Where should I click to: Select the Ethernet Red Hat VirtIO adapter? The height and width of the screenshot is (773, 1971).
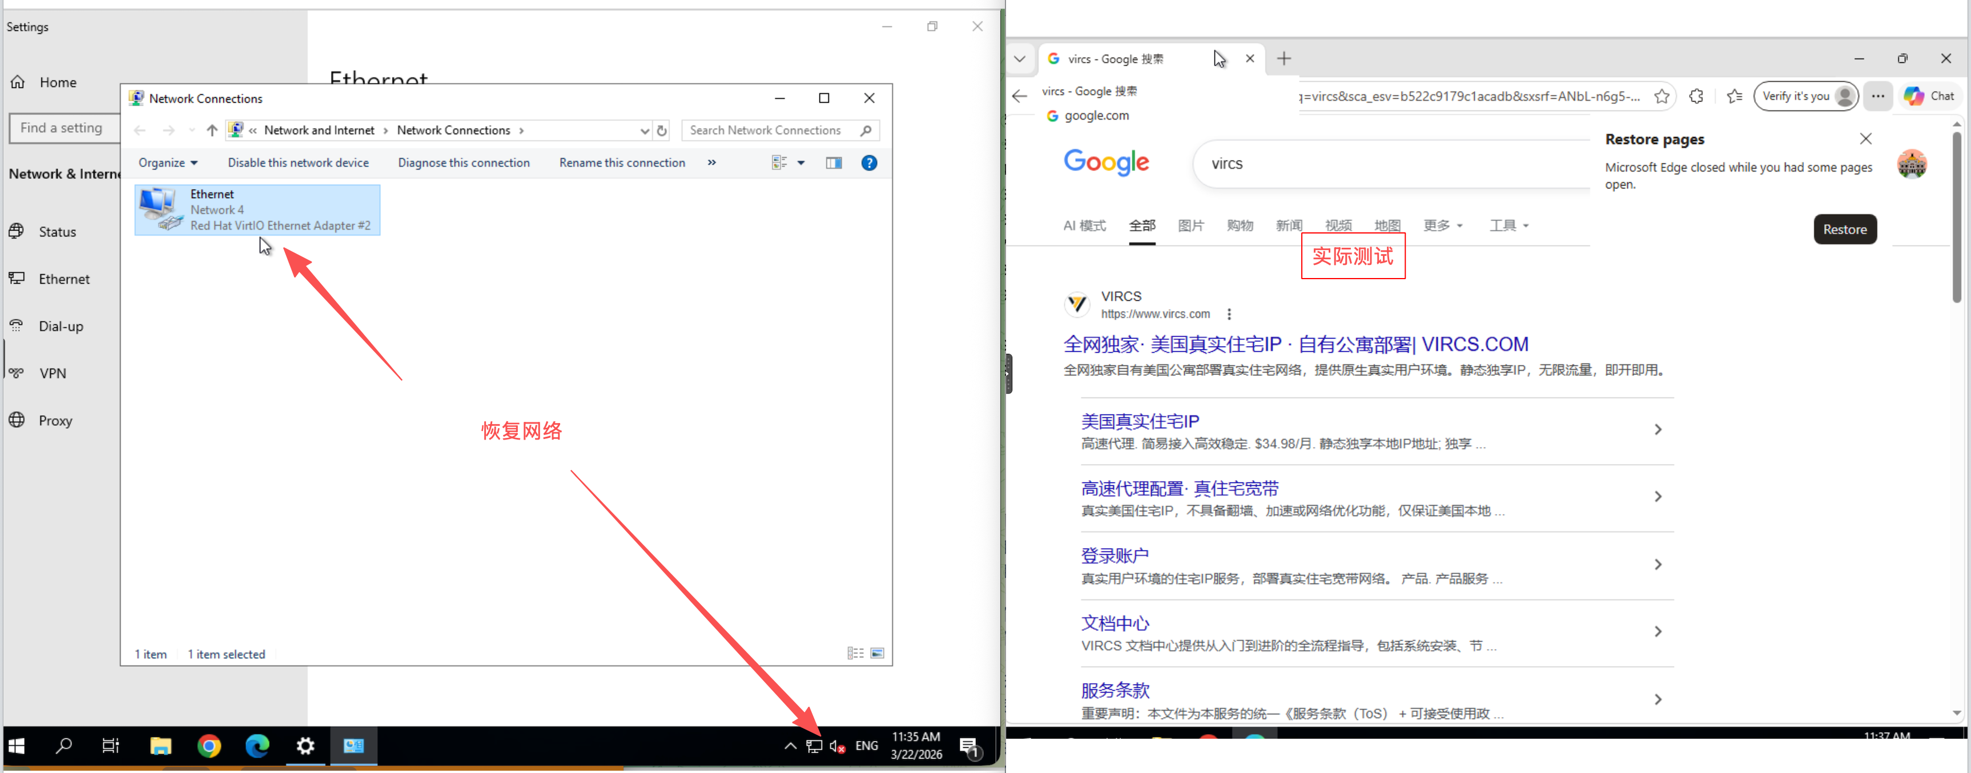click(257, 210)
